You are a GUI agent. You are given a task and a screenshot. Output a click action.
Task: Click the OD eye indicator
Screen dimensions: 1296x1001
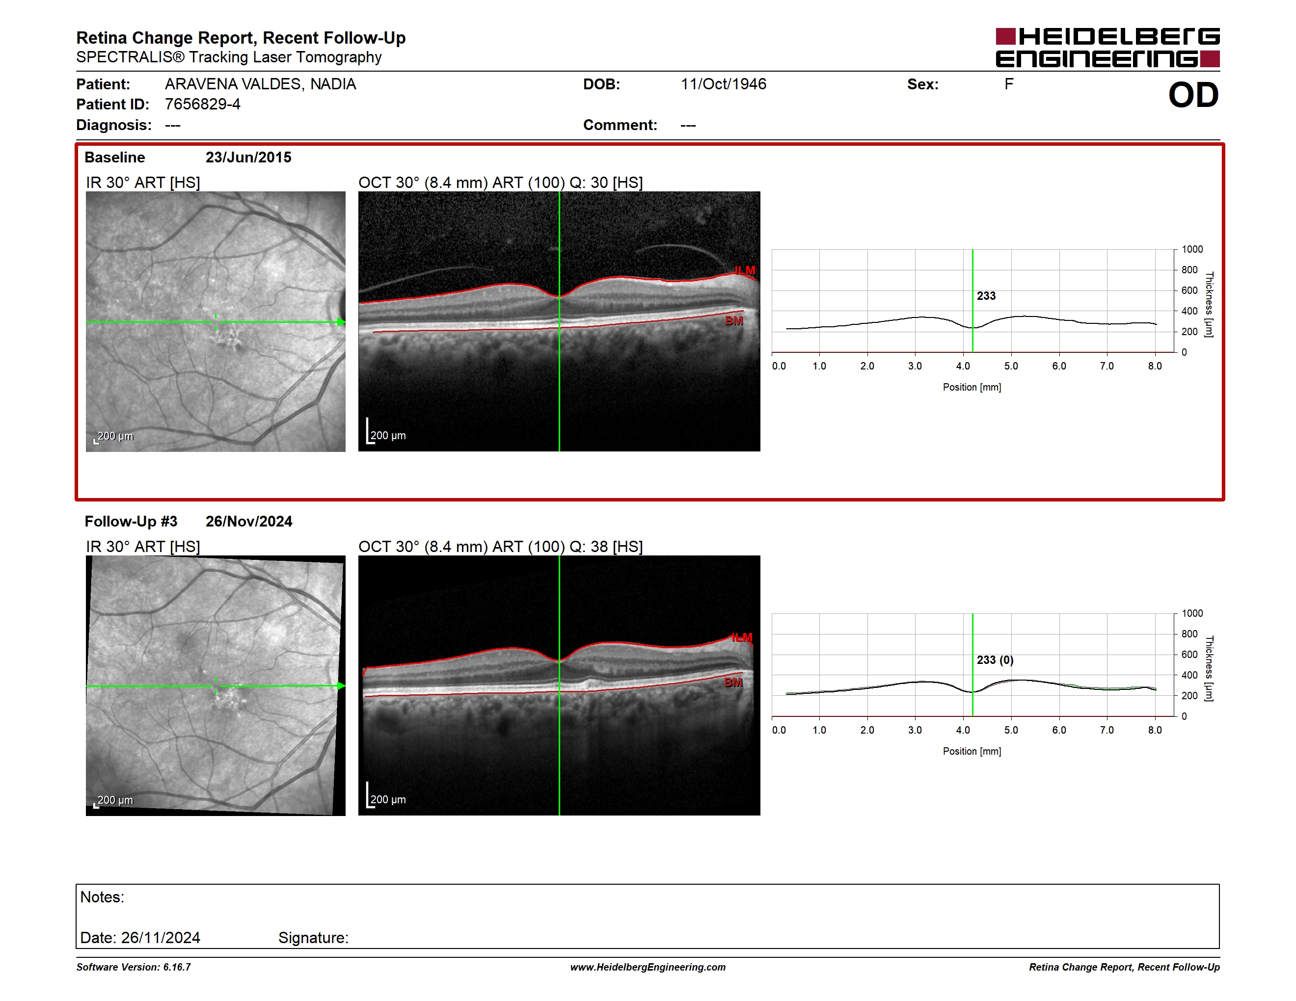(x=1193, y=95)
